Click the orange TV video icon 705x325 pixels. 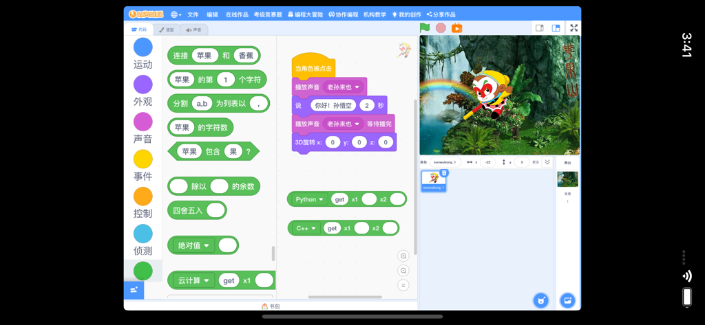[457, 28]
